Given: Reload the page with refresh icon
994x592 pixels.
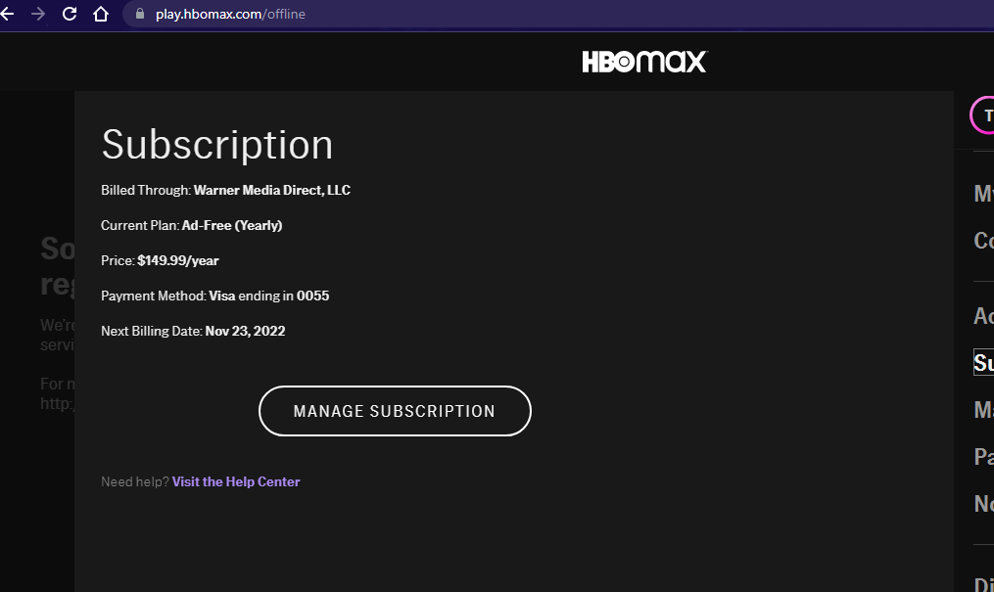Looking at the screenshot, I should [70, 14].
